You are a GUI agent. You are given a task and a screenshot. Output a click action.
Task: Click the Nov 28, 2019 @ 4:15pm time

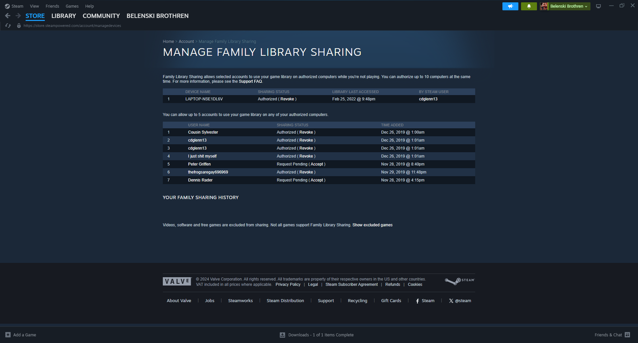coord(403,180)
